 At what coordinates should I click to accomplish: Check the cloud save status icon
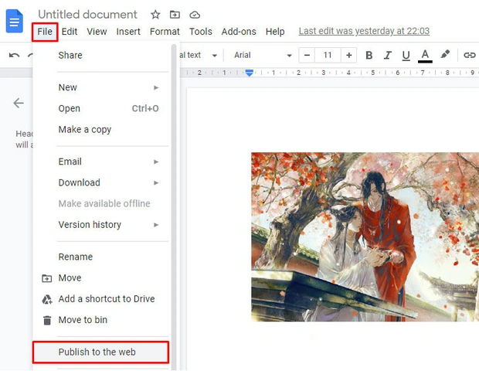click(x=195, y=15)
